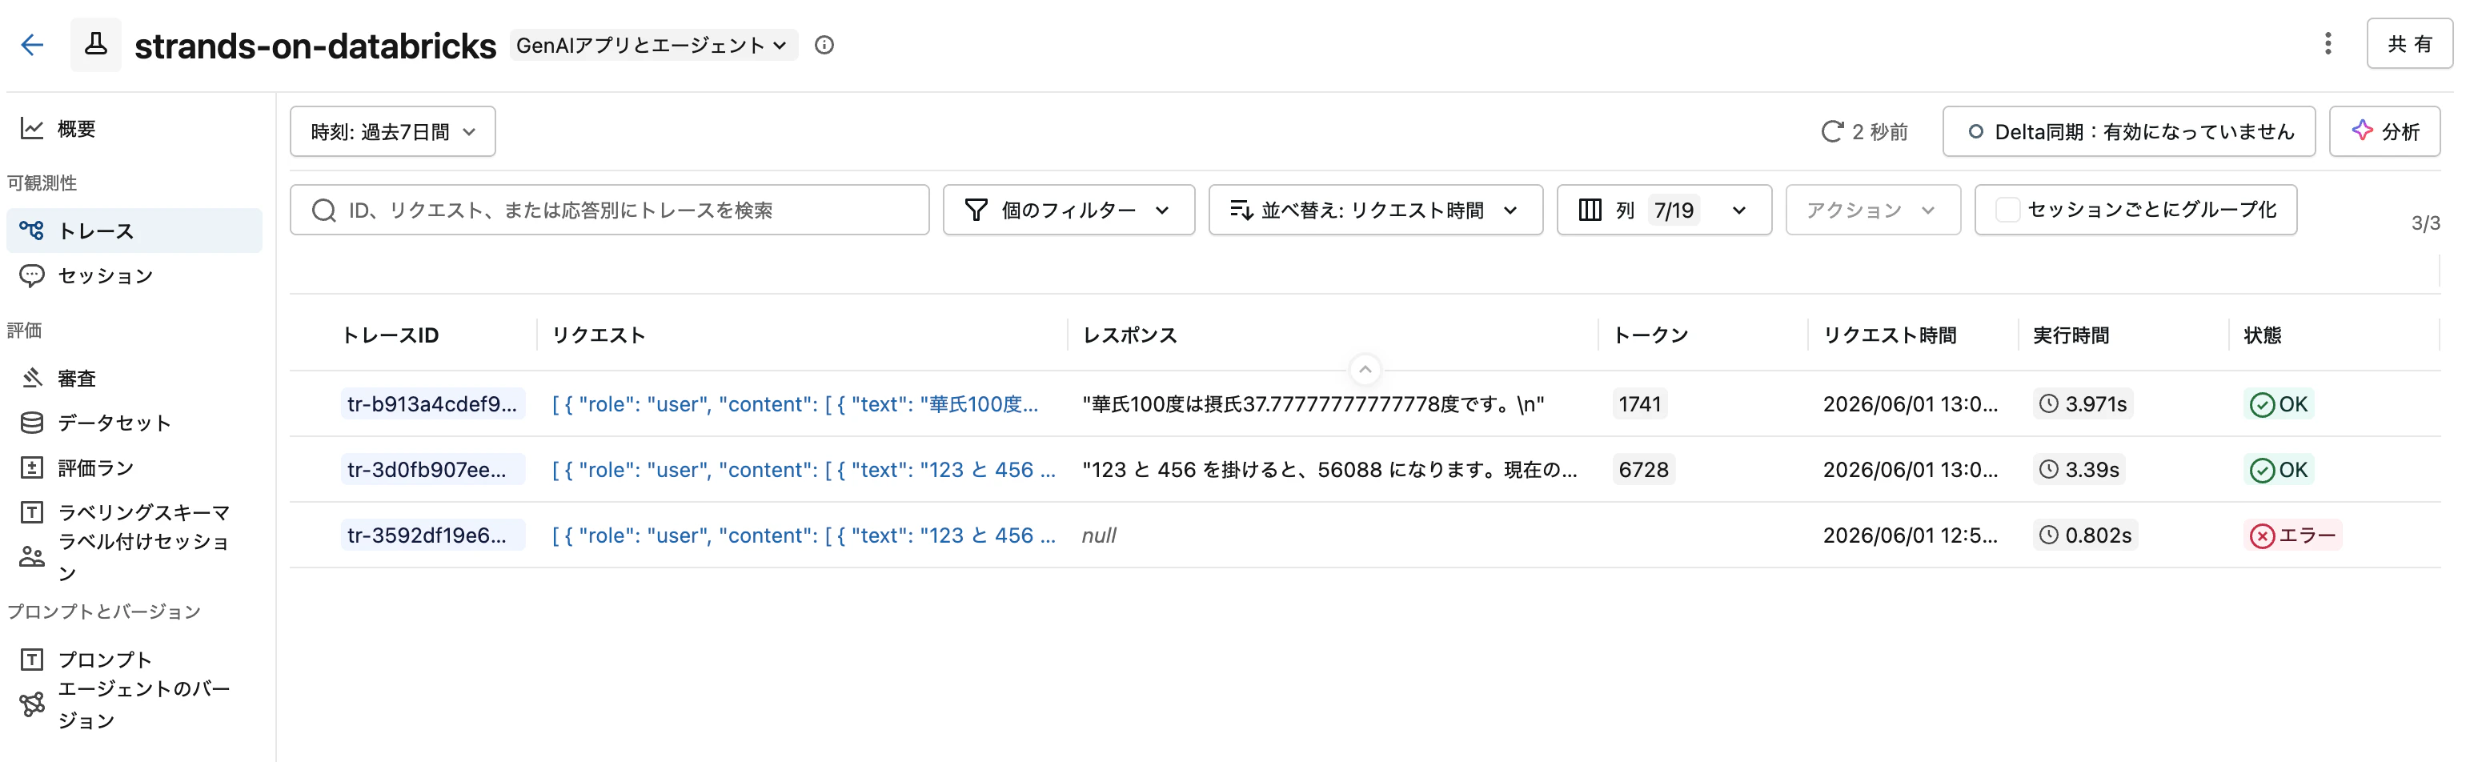
Task: Click the 123 と 456 を掛けると response cell
Action: (1329, 470)
